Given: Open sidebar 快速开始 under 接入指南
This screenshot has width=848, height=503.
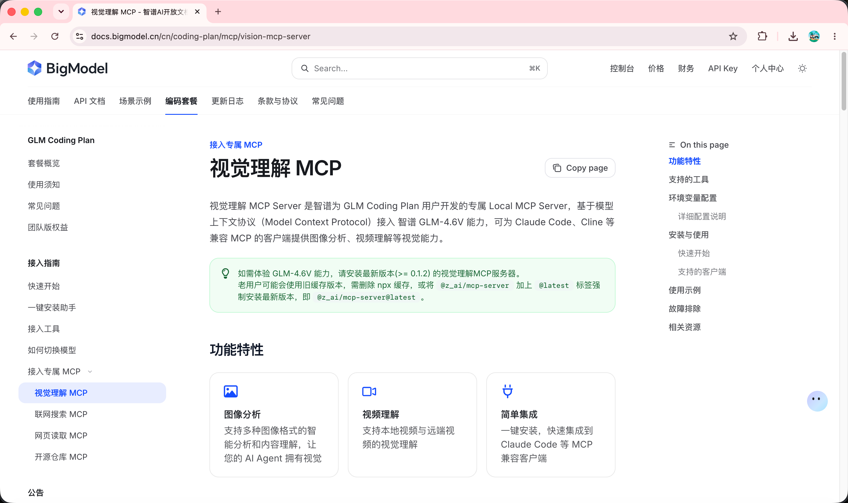Looking at the screenshot, I should point(44,286).
